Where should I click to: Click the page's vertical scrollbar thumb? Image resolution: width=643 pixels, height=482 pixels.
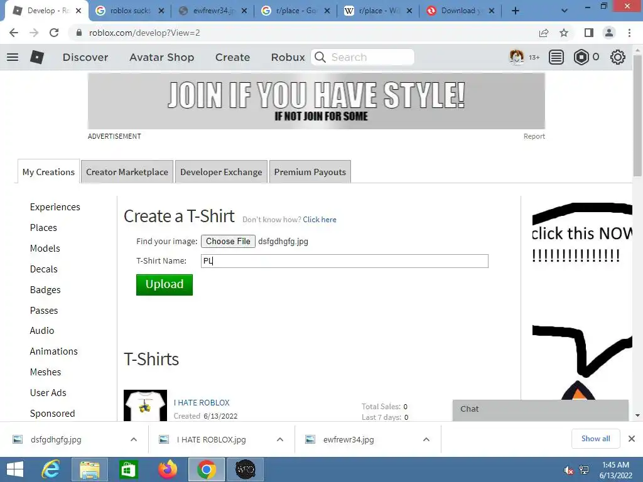[x=637, y=115]
